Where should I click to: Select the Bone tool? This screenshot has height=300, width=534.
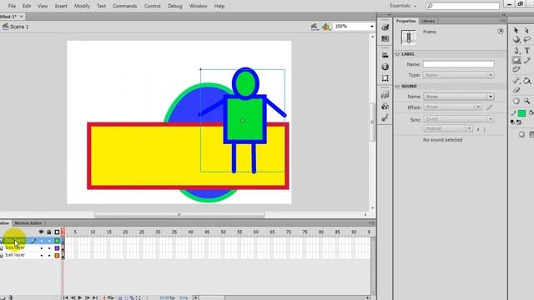pyautogui.click(x=516, y=81)
